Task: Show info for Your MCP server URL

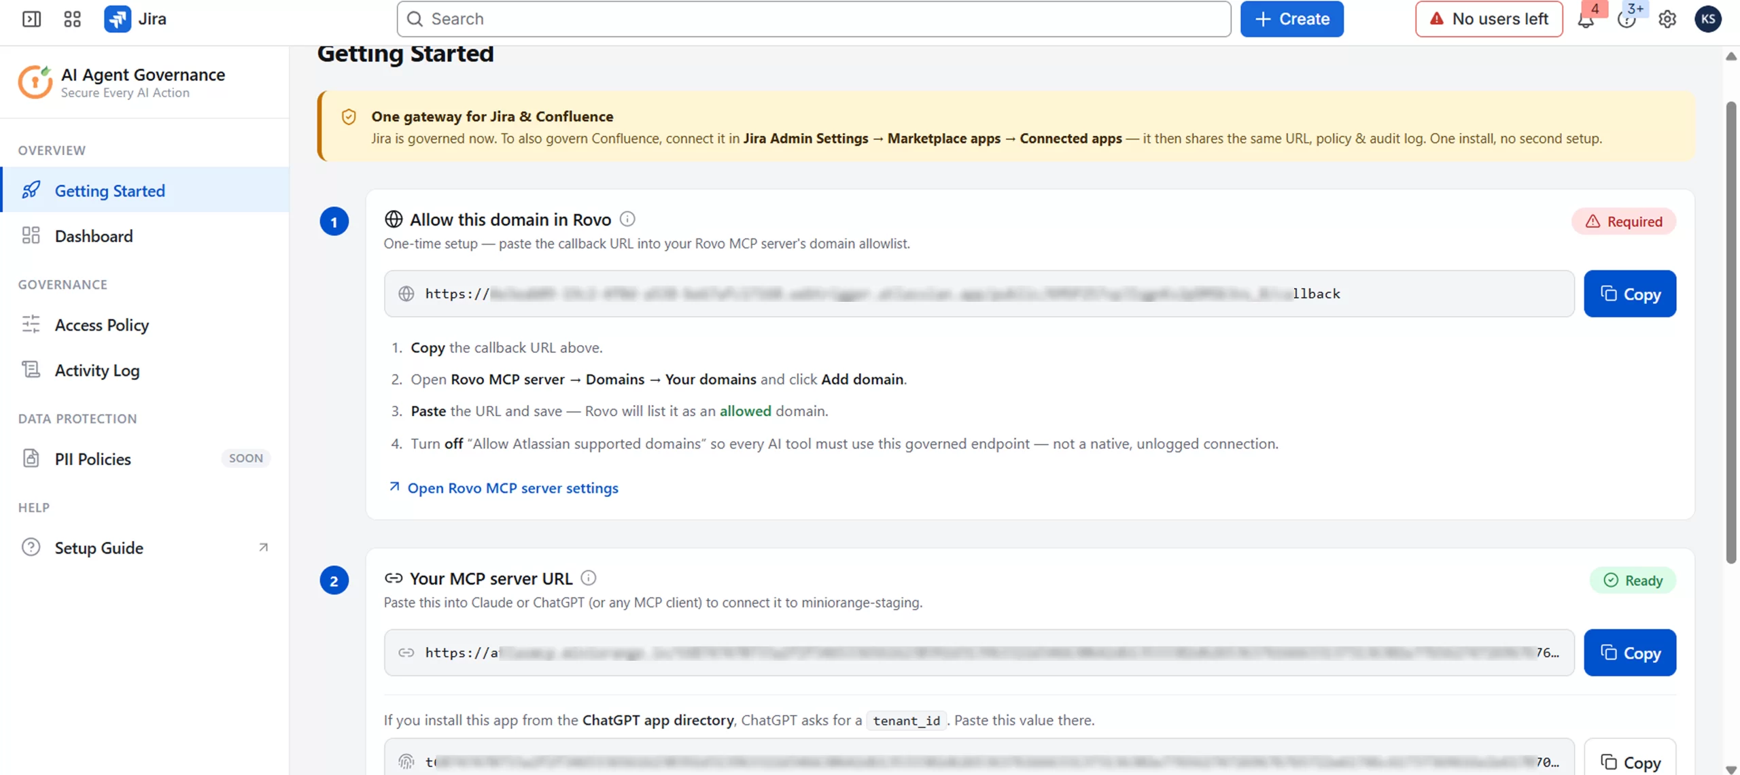Action: (589, 578)
